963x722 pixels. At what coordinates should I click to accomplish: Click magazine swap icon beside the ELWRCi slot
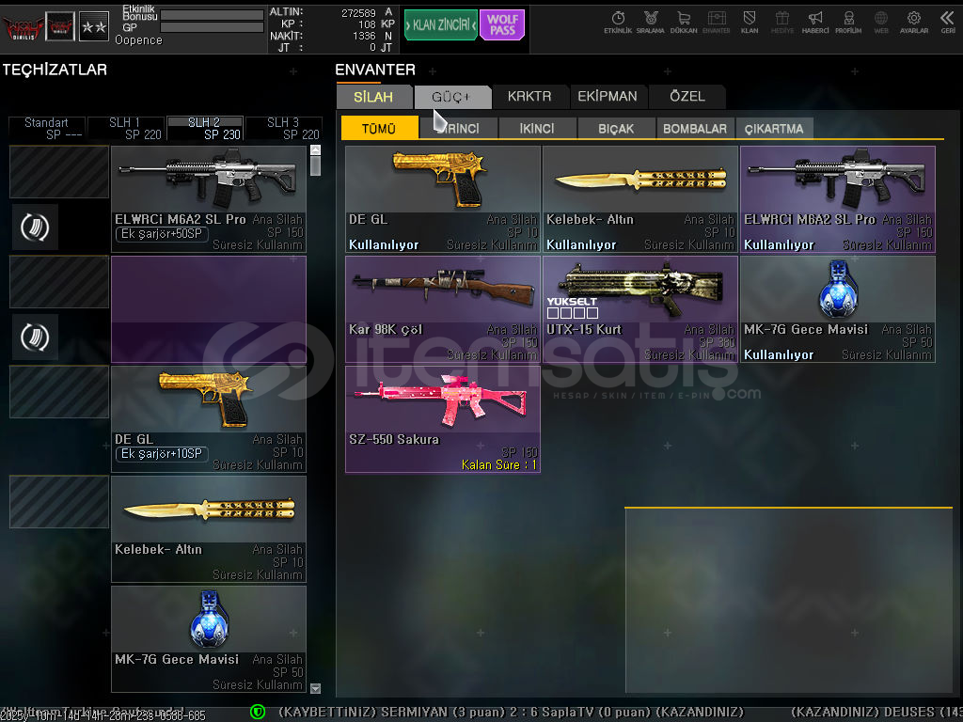click(x=35, y=227)
